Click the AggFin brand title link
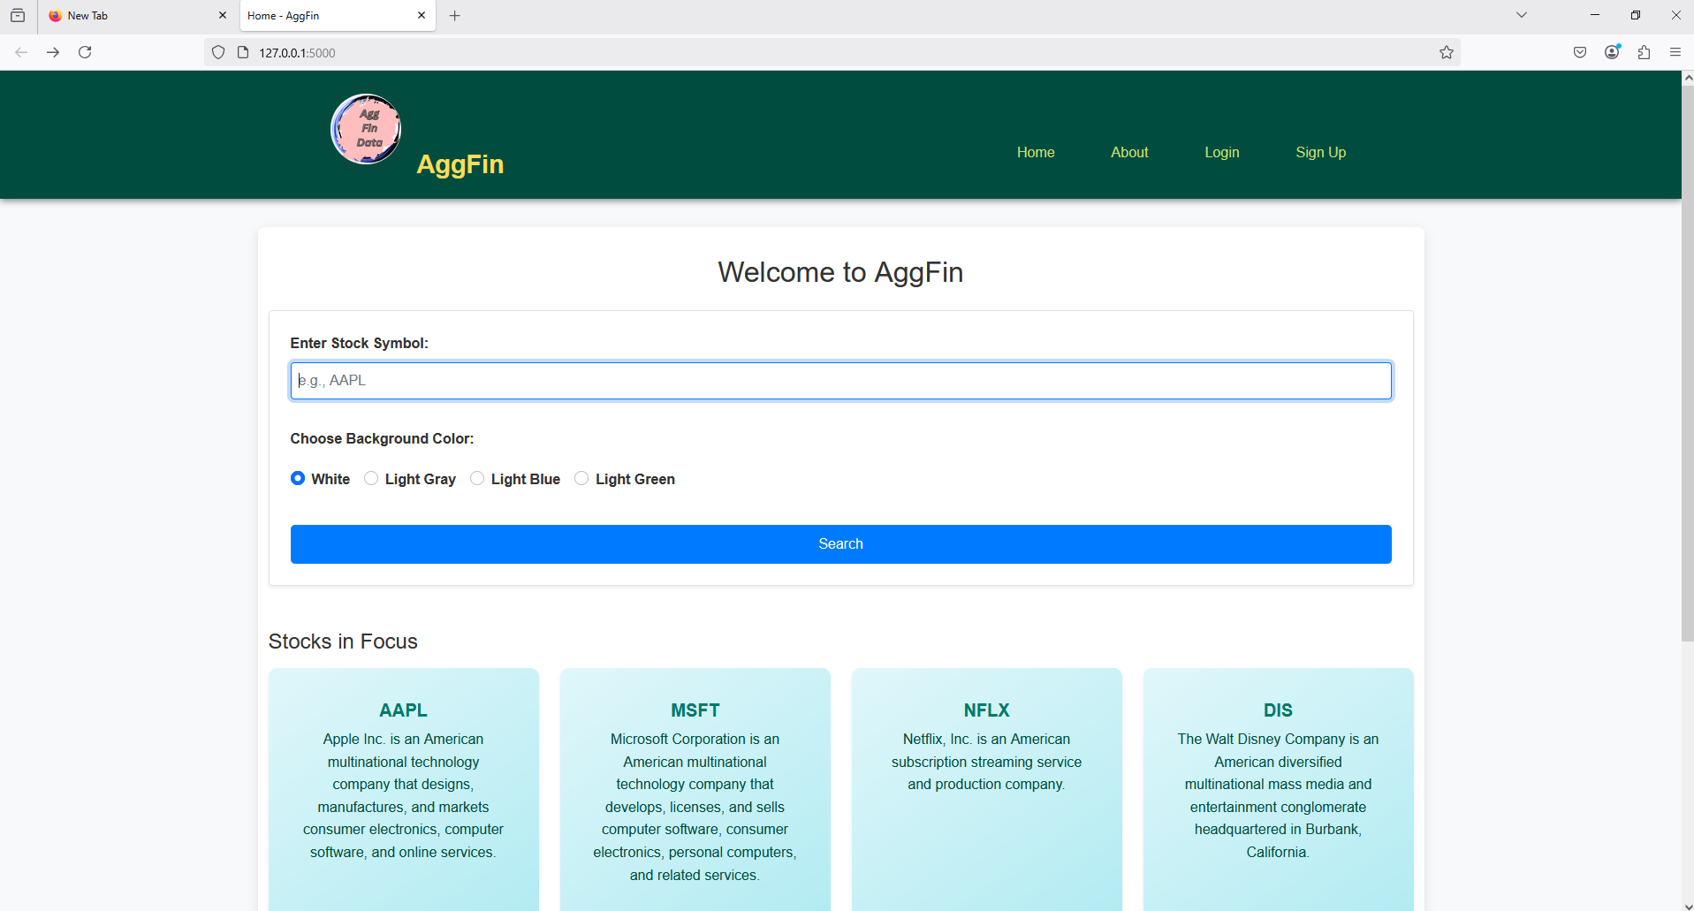Screen dimensions: 1694x911 tap(460, 164)
